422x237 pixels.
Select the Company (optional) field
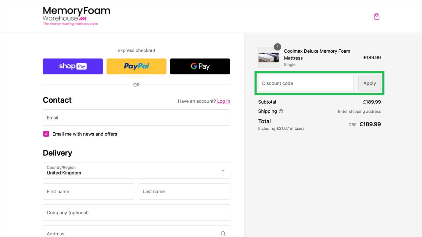[x=136, y=213]
